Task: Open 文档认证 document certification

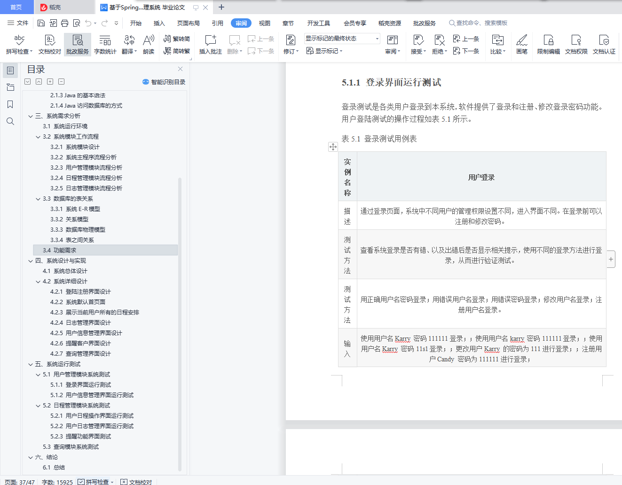Action: tap(604, 45)
